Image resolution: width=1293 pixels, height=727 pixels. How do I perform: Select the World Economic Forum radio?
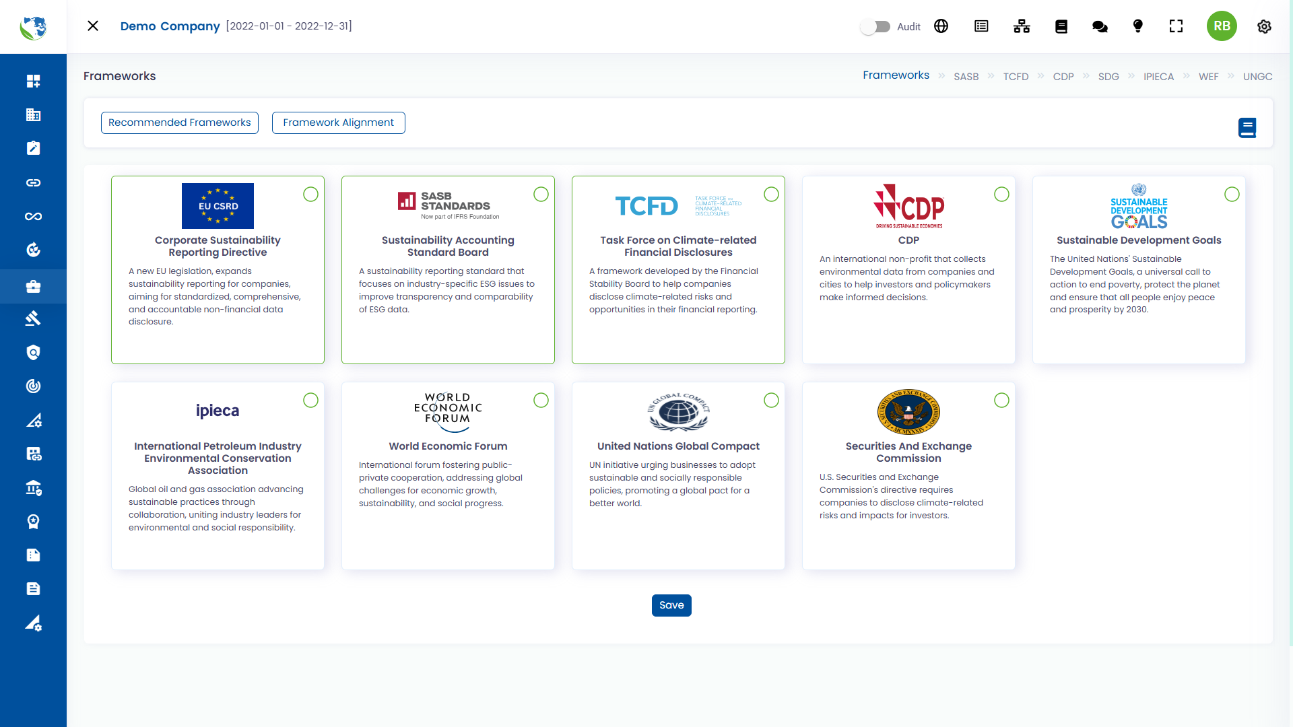click(x=541, y=401)
